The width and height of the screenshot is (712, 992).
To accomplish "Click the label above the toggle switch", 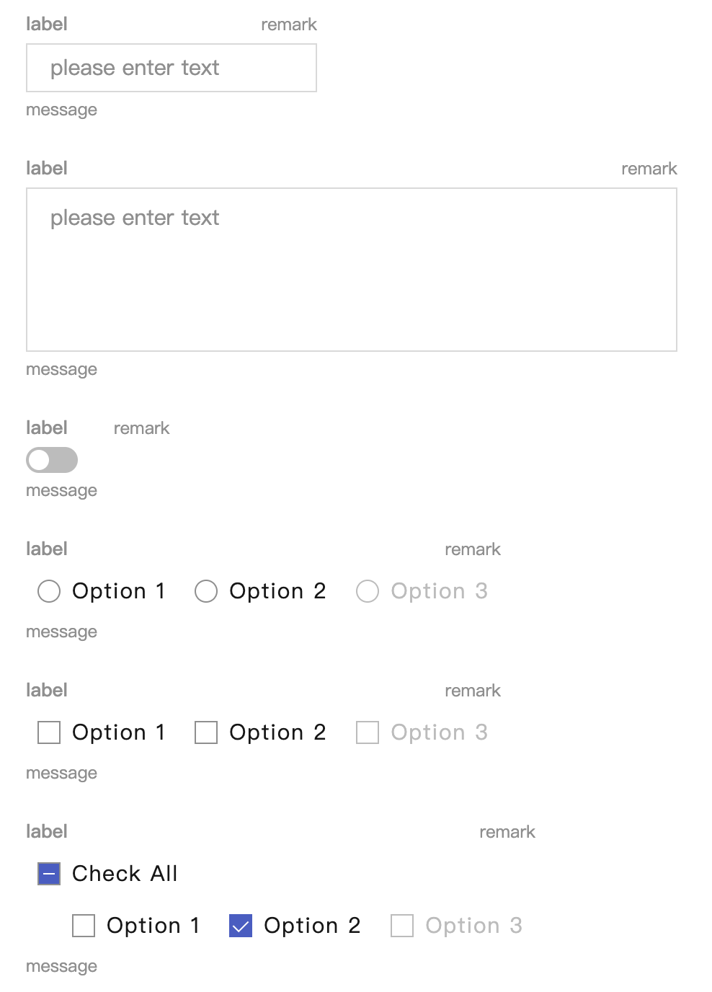I will (47, 428).
